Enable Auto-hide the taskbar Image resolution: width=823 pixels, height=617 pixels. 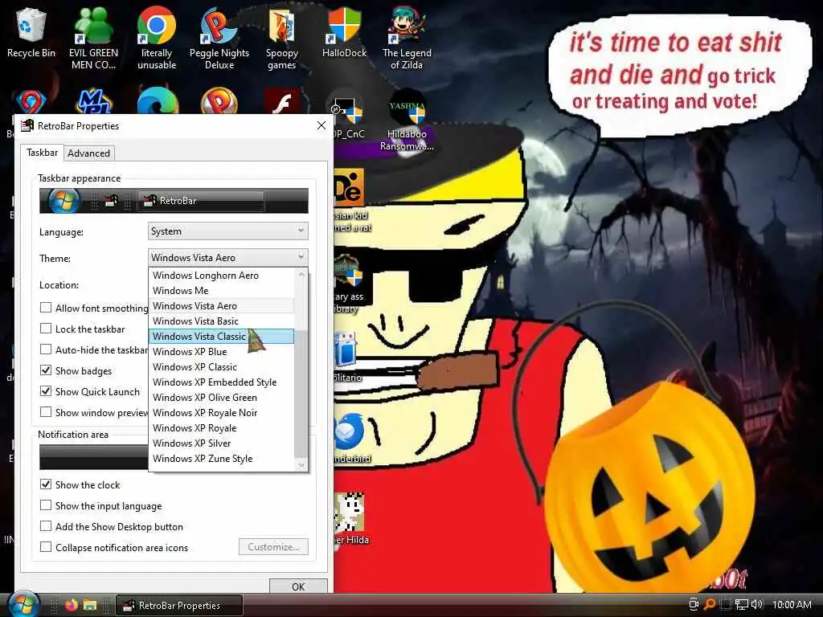[x=46, y=349]
